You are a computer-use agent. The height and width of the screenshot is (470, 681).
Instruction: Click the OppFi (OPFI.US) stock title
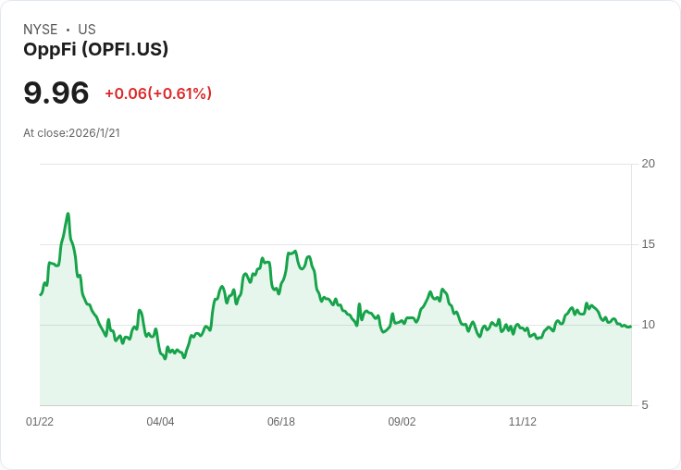coord(95,50)
